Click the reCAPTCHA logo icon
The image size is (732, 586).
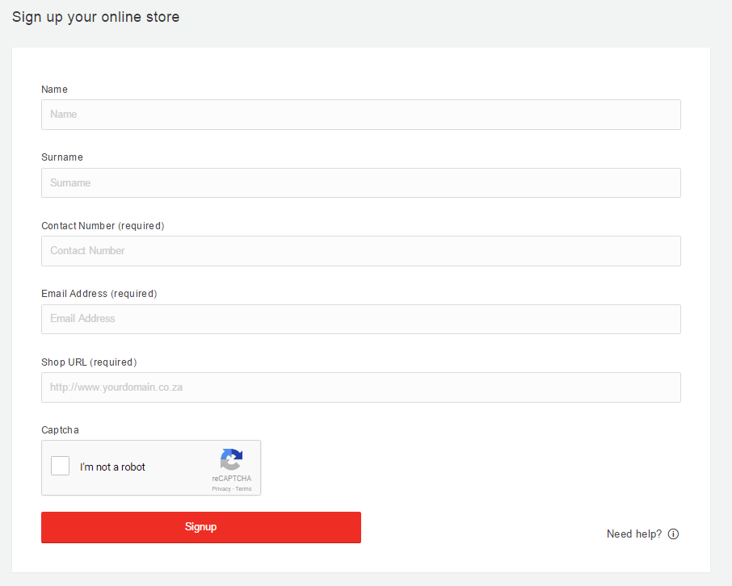pyautogui.click(x=232, y=458)
